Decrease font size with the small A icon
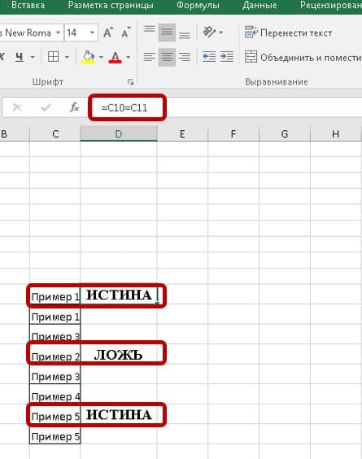 pyautogui.click(x=126, y=33)
